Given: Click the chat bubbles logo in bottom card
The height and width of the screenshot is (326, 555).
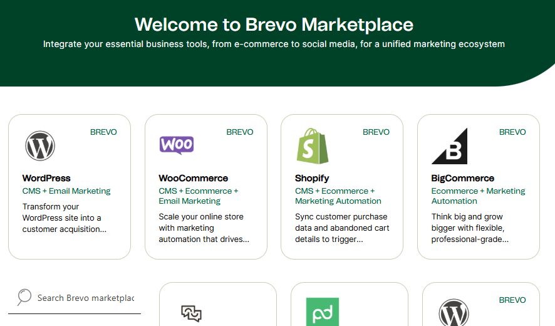Looking at the screenshot, I should 191,313.
